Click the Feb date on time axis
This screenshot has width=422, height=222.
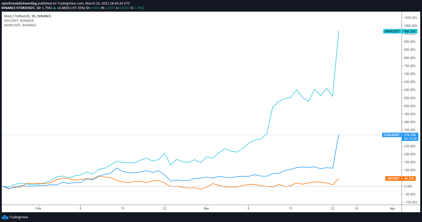[39, 208]
